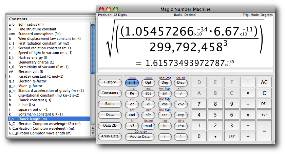Click the e^x exponential key
285x154 pixels.
(180, 126)
